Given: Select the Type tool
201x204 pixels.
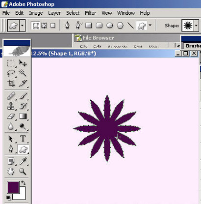Looking at the screenshot, I should [x=23, y=139].
